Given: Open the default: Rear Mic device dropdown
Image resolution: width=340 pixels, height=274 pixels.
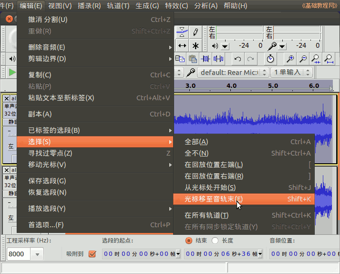Looking at the screenshot, I should coord(233,73).
